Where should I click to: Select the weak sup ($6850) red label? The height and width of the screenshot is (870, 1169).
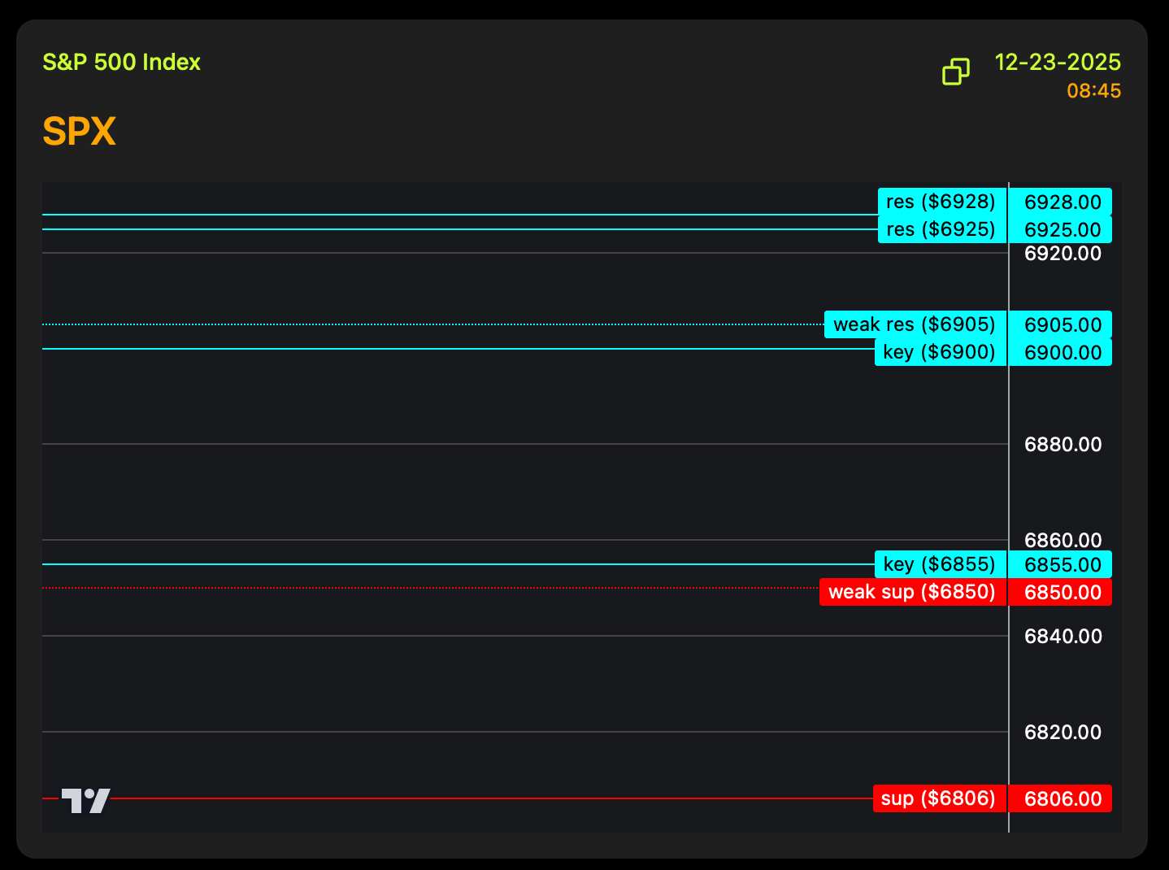click(911, 592)
